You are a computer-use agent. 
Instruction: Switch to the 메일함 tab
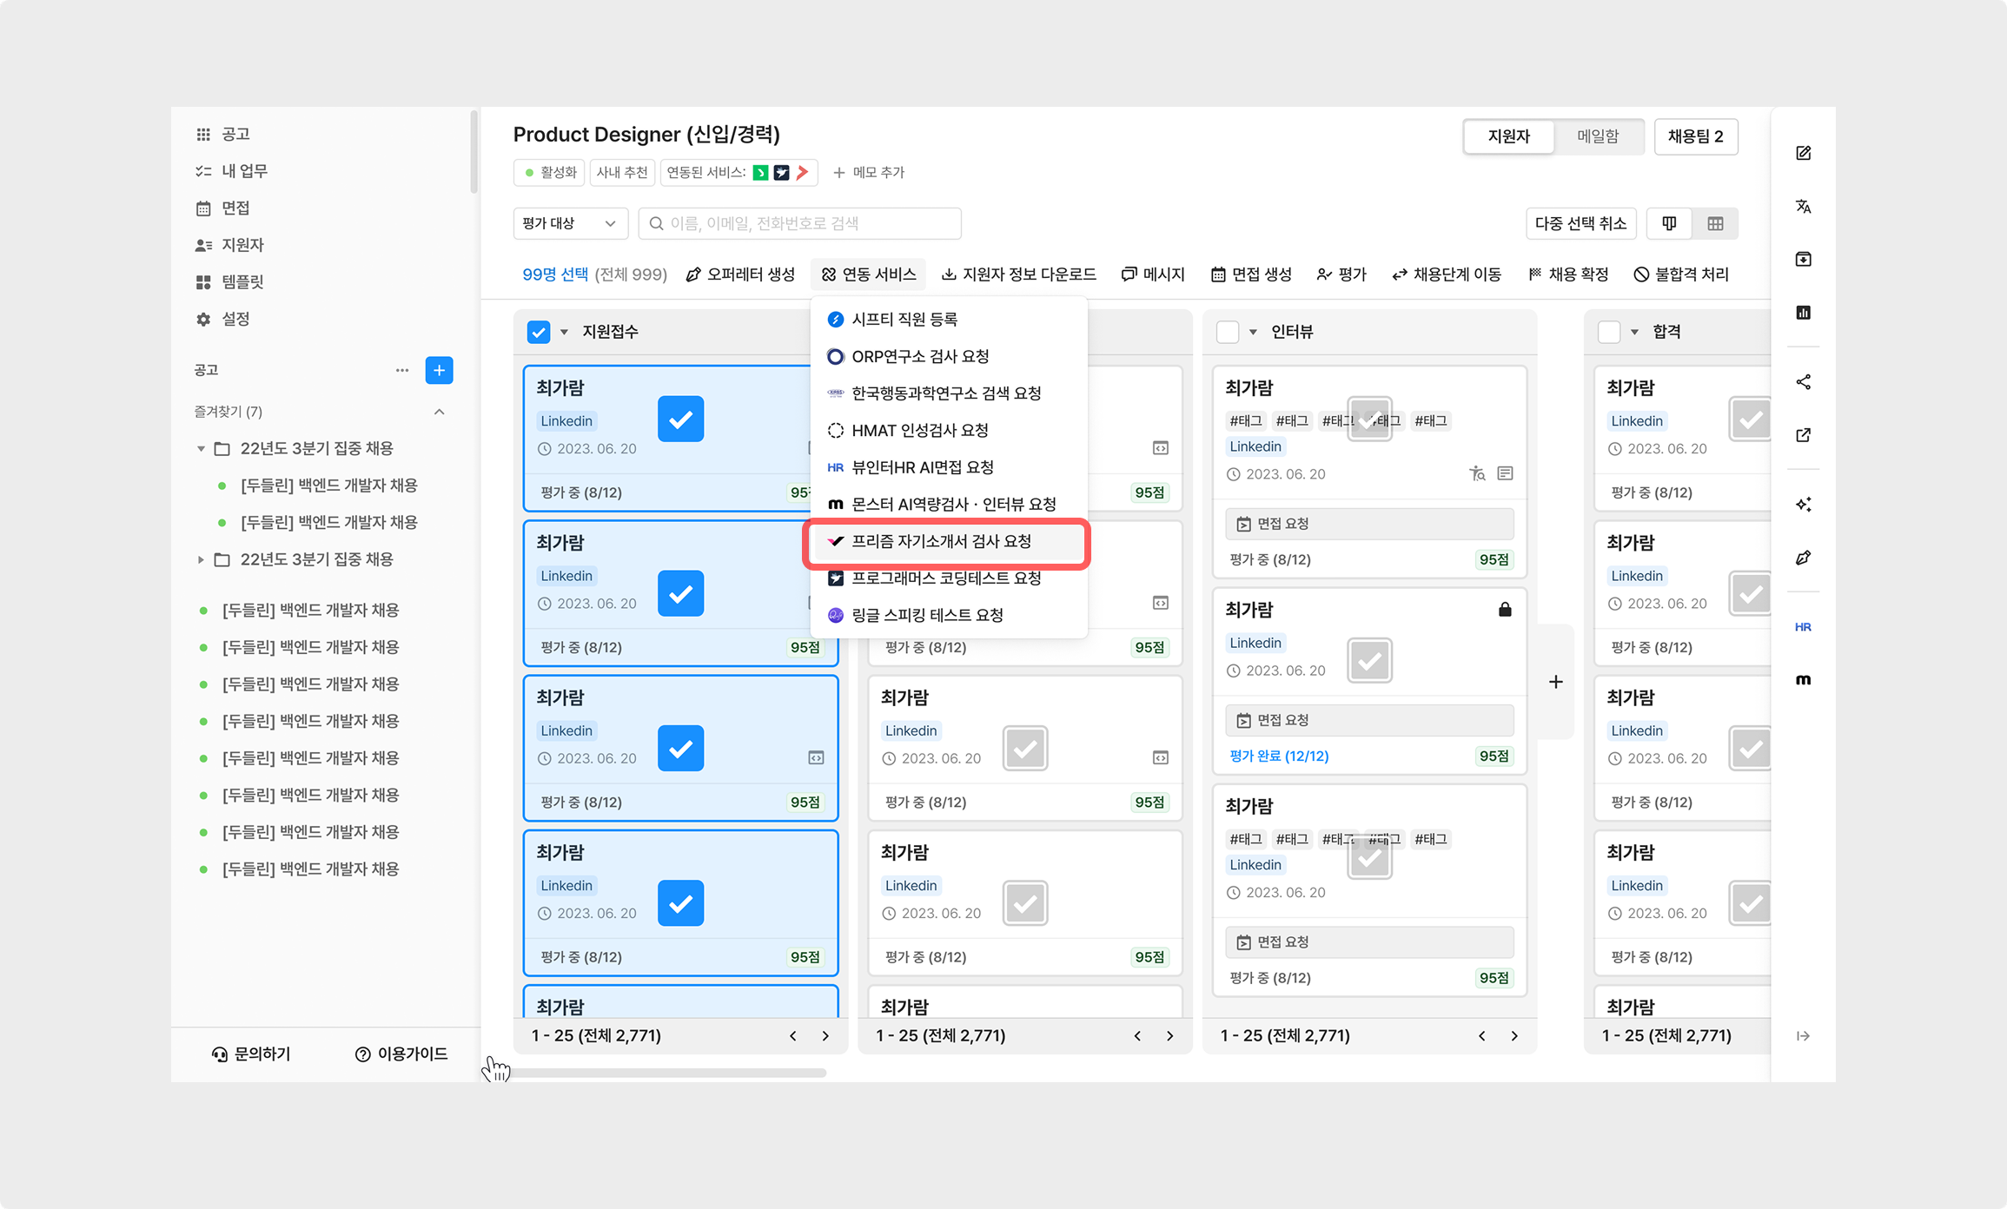point(1597,136)
